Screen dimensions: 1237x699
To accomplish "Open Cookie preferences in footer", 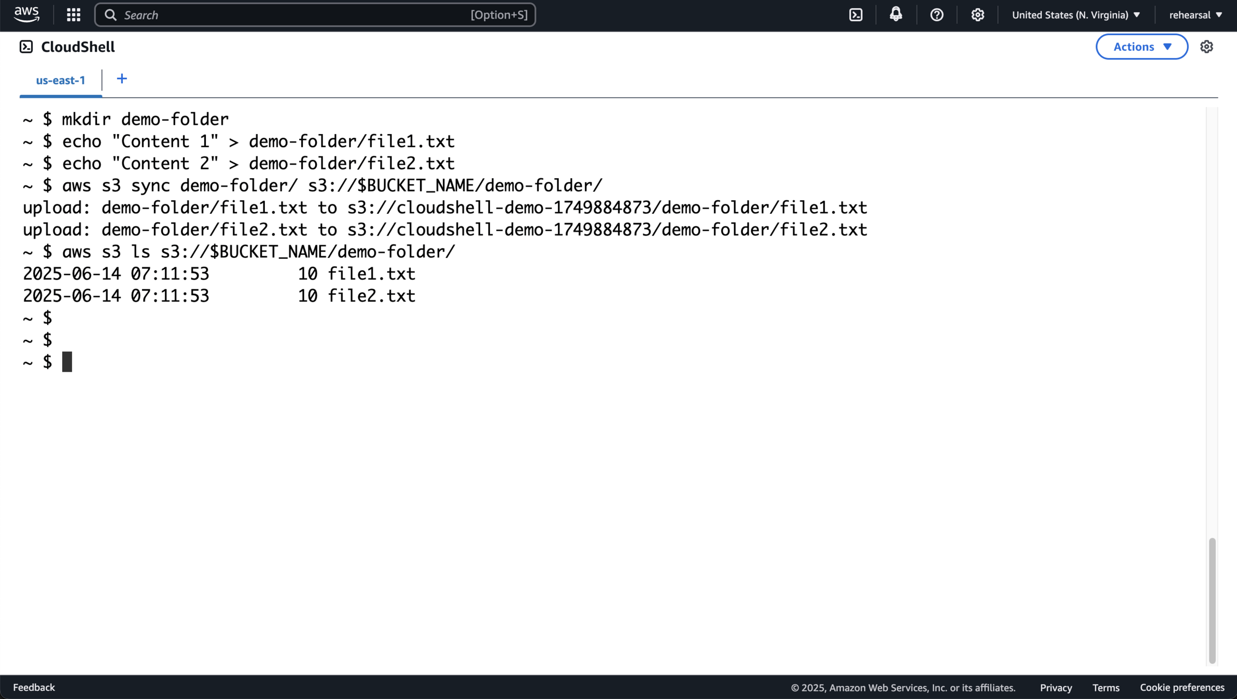I will [1182, 688].
